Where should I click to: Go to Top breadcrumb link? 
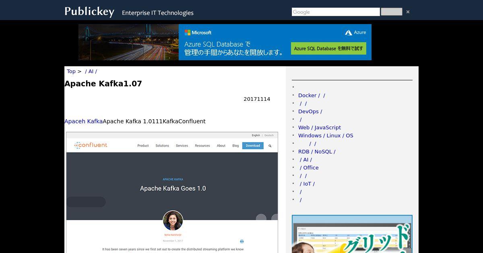71,71
